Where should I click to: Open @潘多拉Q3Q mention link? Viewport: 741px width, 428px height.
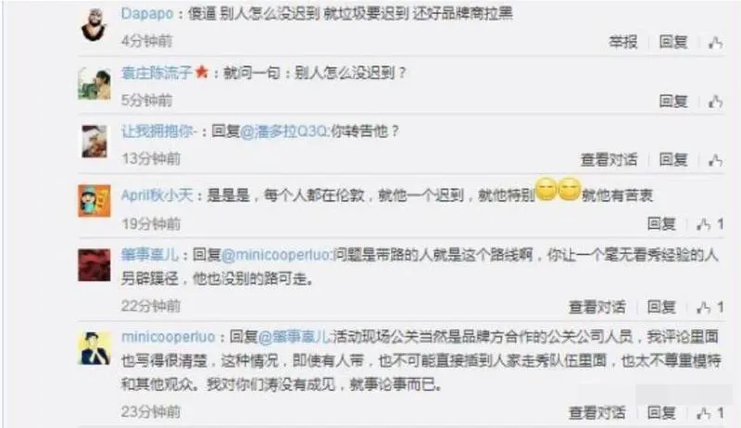pos(284,131)
